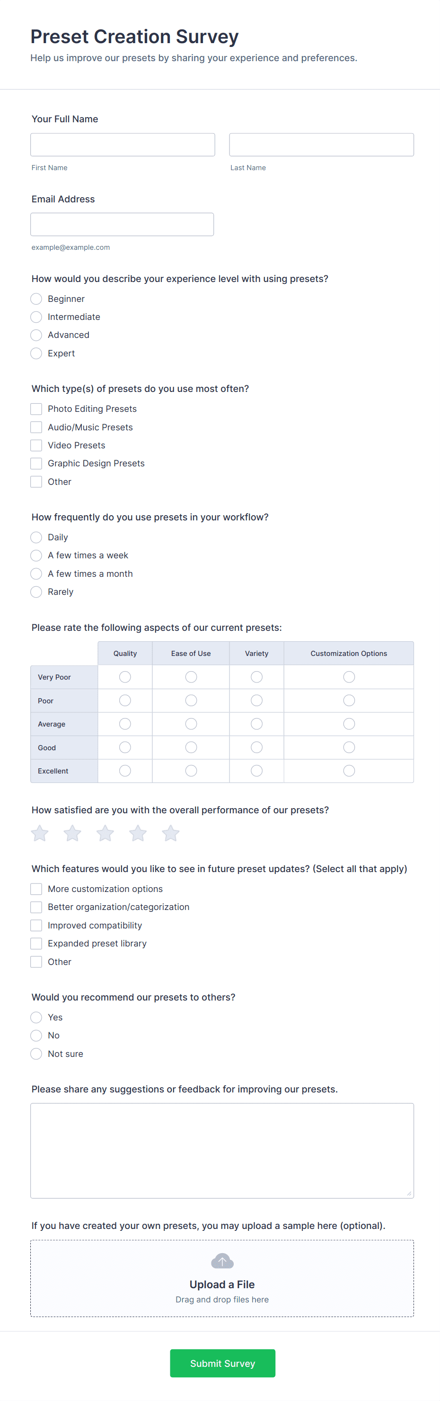Select Expanded preset library feature

(36, 943)
